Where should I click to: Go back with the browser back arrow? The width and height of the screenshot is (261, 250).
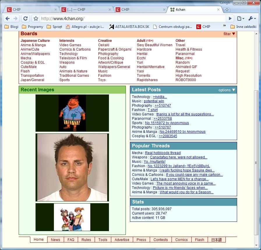[x=8, y=18]
